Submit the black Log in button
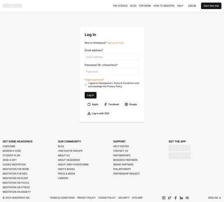 coord(91,95)
